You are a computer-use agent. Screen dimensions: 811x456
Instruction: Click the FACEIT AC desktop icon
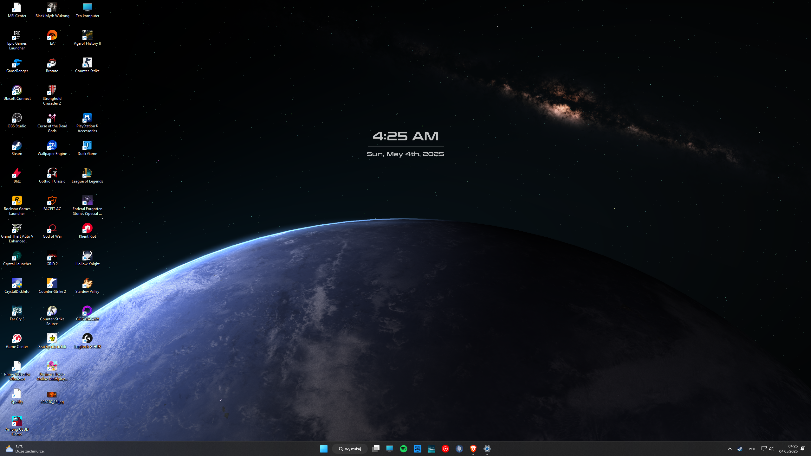[x=52, y=203]
